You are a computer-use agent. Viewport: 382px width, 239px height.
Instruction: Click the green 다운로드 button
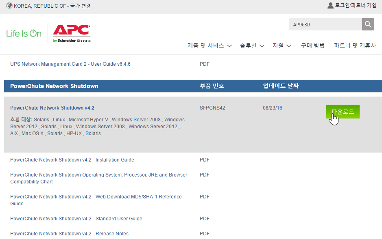343,112
